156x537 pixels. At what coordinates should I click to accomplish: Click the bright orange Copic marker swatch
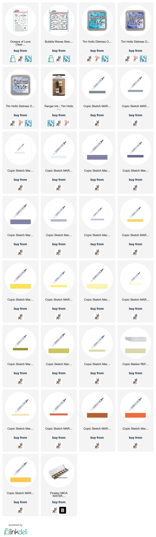(x=135, y=415)
